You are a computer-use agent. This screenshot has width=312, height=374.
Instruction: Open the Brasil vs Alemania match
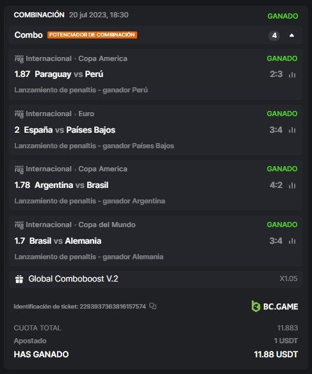click(x=65, y=241)
